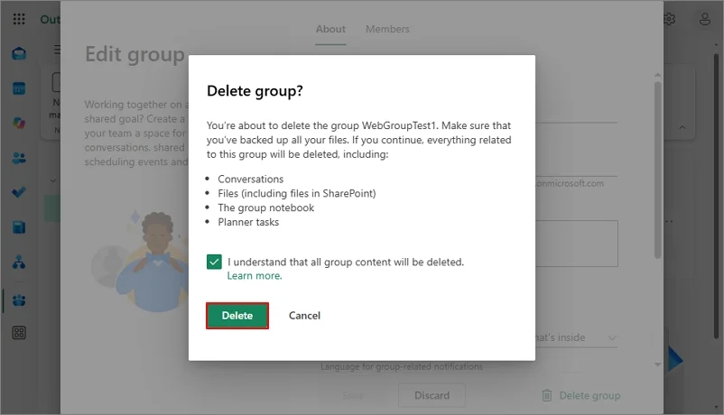Open the Org Explorer icon
This screenshot has width=724, height=415.
(x=19, y=263)
